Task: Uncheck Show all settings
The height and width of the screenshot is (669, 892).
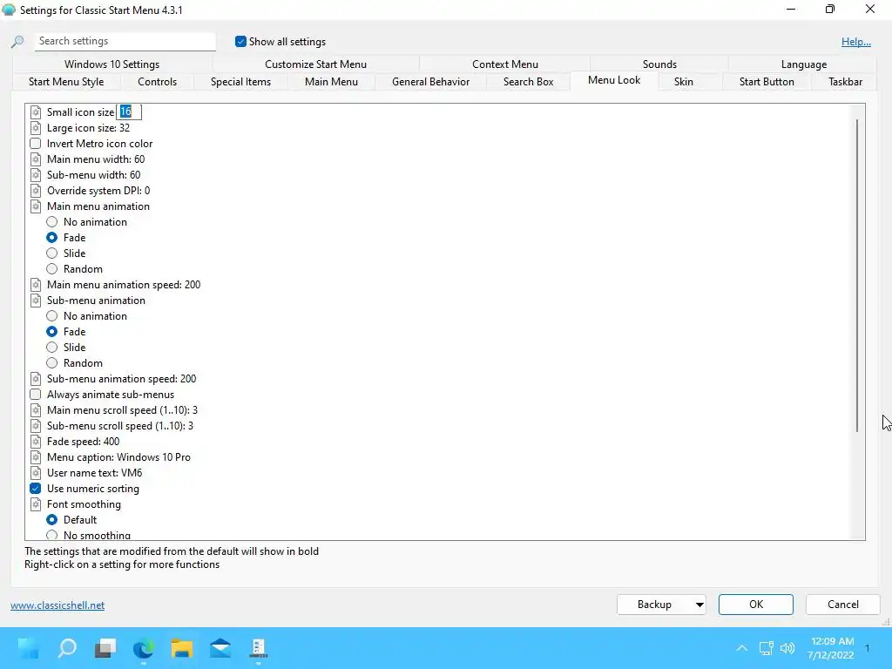Action: 240,42
